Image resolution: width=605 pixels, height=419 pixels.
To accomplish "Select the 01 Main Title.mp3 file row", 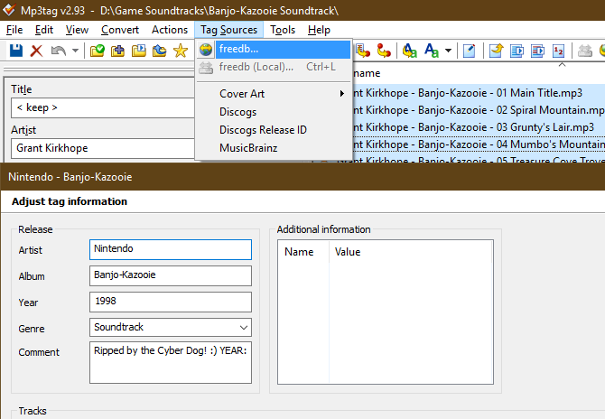I will point(470,92).
